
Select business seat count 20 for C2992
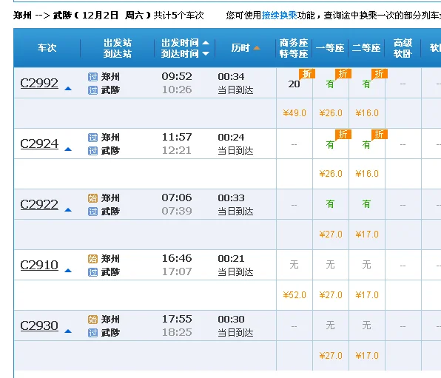[x=294, y=84]
